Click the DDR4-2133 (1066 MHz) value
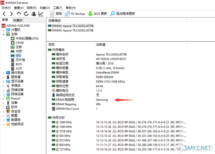 110,81
